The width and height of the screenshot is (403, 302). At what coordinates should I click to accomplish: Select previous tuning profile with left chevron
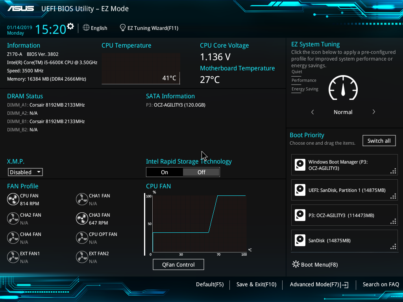pyautogui.click(x=312, y=112)
